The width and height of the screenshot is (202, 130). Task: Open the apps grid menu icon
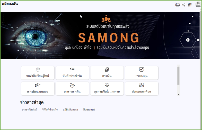[x=190, y=5]
